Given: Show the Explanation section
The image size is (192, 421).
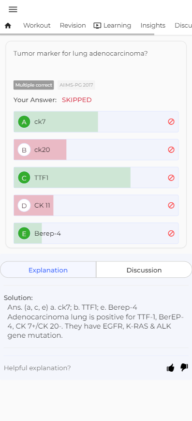Looking at the screenshot, I should (48, 270).
